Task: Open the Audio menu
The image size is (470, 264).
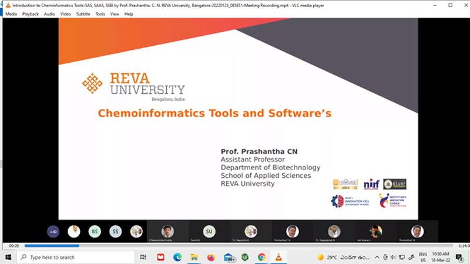Action: coord(49,14)
